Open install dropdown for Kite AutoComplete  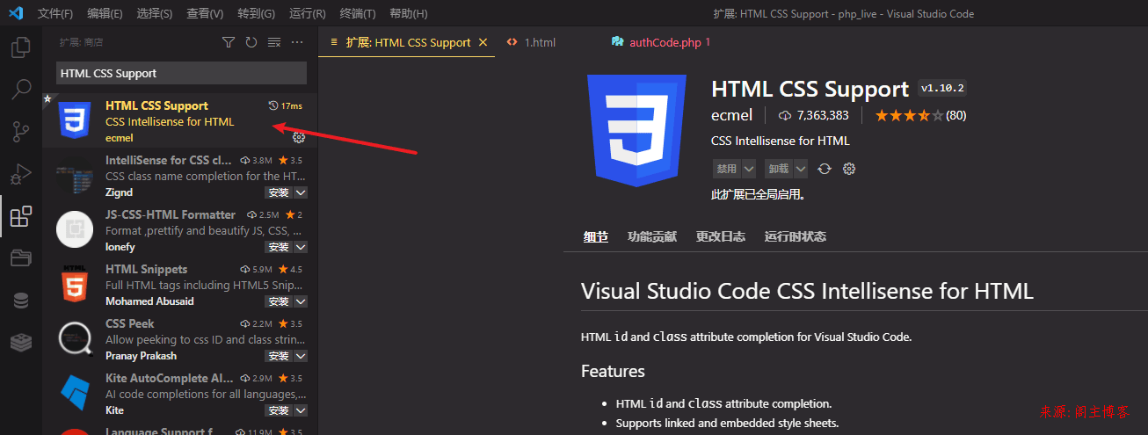tap(301, 410)
